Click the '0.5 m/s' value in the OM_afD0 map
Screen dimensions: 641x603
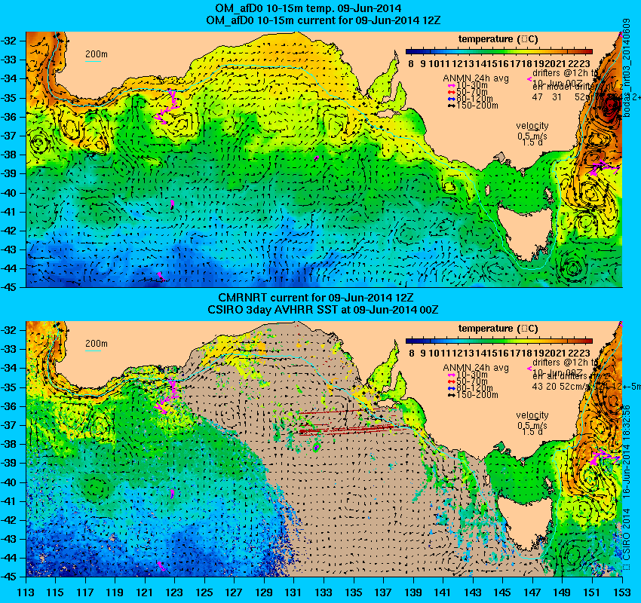click(532, 136)
